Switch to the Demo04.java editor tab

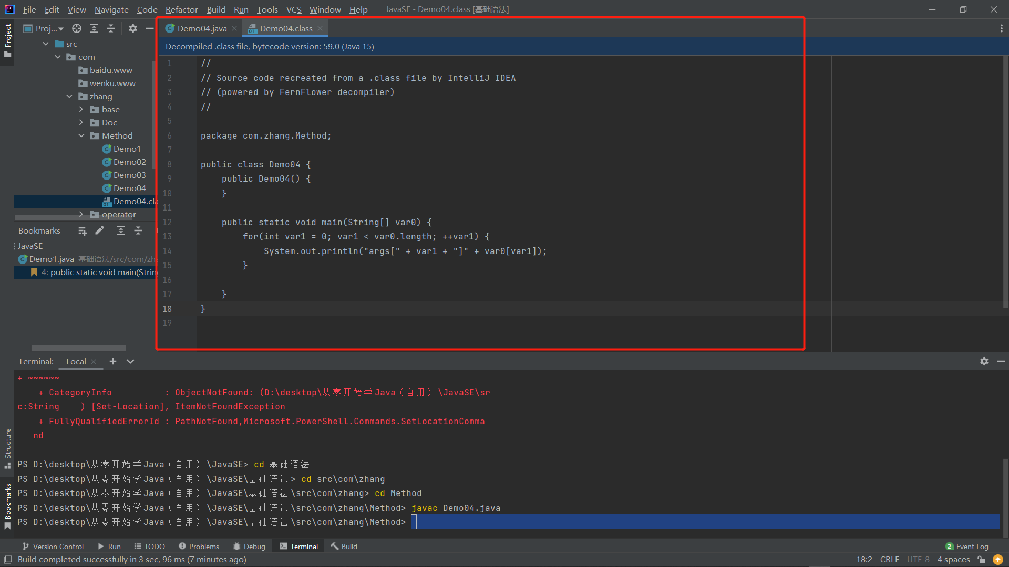click(x=201, y=28)
